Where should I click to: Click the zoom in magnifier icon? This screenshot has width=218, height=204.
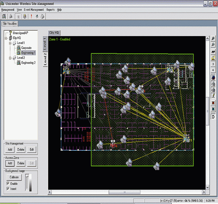(x=213, y=39)
